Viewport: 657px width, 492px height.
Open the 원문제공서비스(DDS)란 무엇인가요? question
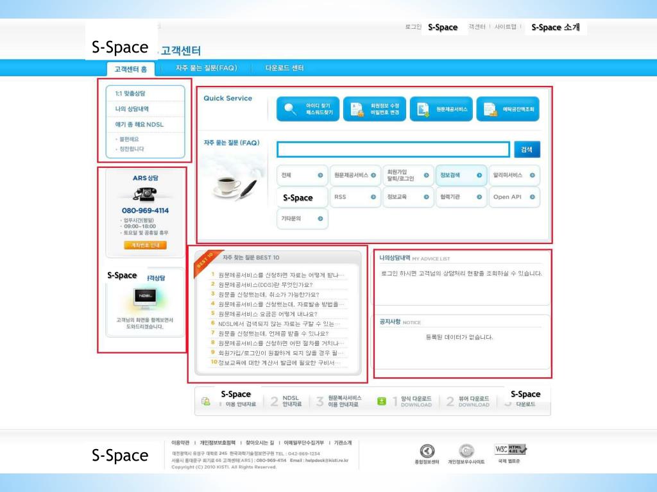pos(266,285)
